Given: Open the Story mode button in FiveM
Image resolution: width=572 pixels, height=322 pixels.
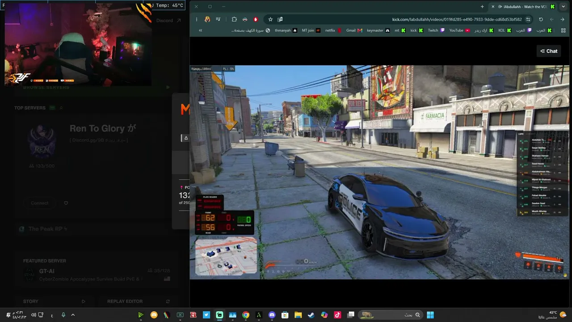Looking at the screenshot, I should [55, 301].
